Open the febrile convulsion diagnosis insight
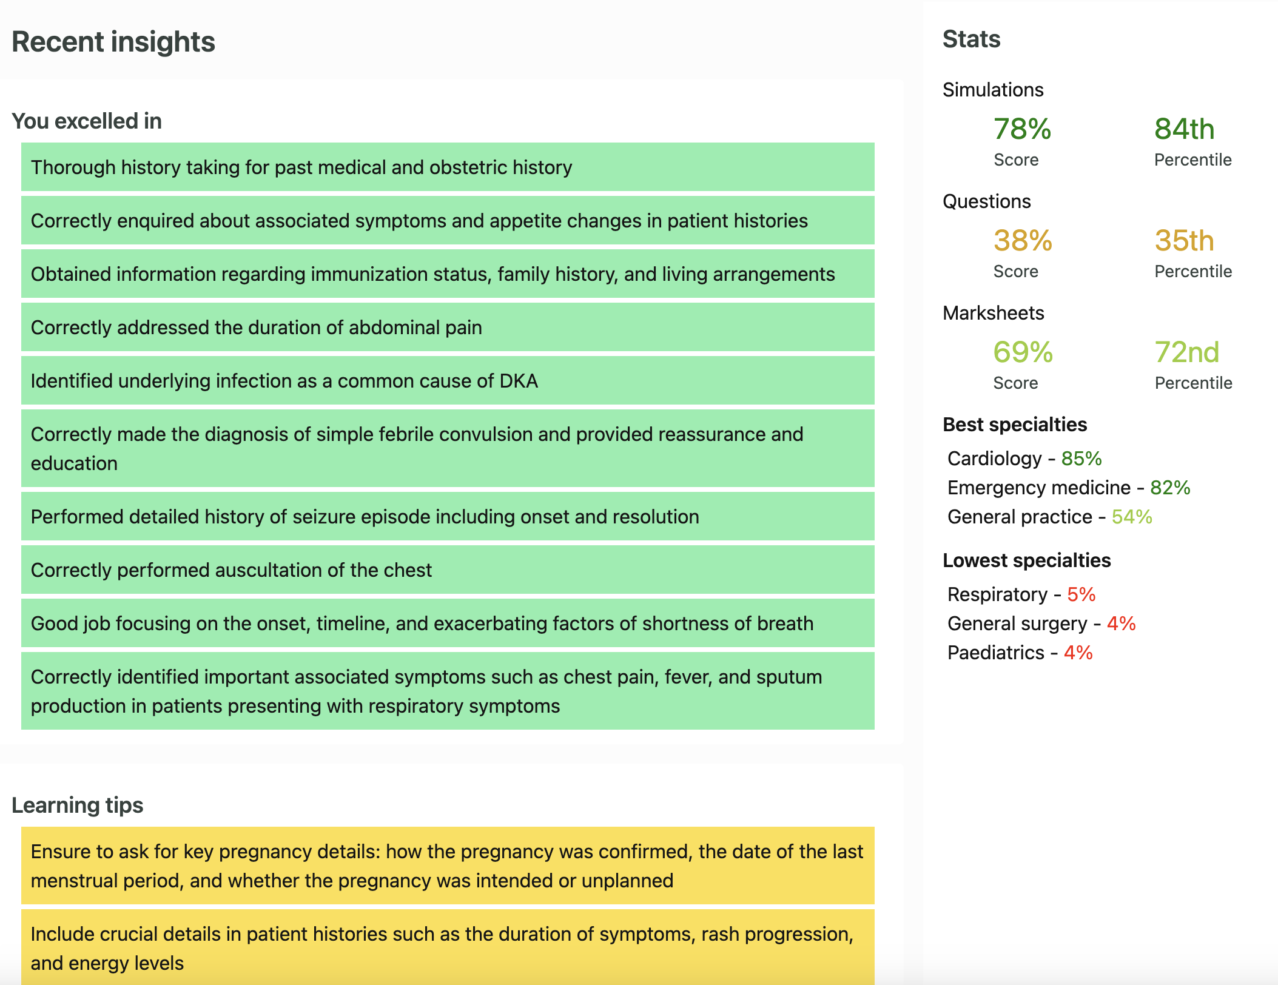The height and width of the screenshot is (985, 1278). coord(448,449)
